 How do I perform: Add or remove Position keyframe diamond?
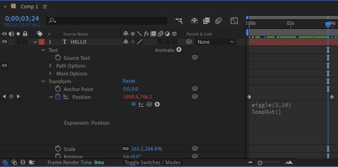point(11,97)
